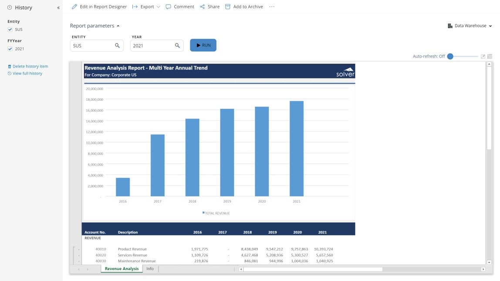Viewport: 500px width, 281px height.
Task: Click the horizontal scrollbar right arrow
Action: (483, 269)
